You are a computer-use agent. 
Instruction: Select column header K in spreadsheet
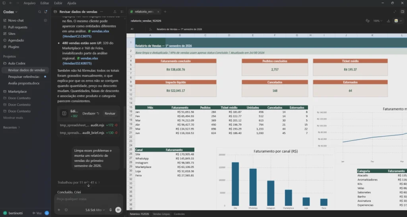(x=372, y=35)
